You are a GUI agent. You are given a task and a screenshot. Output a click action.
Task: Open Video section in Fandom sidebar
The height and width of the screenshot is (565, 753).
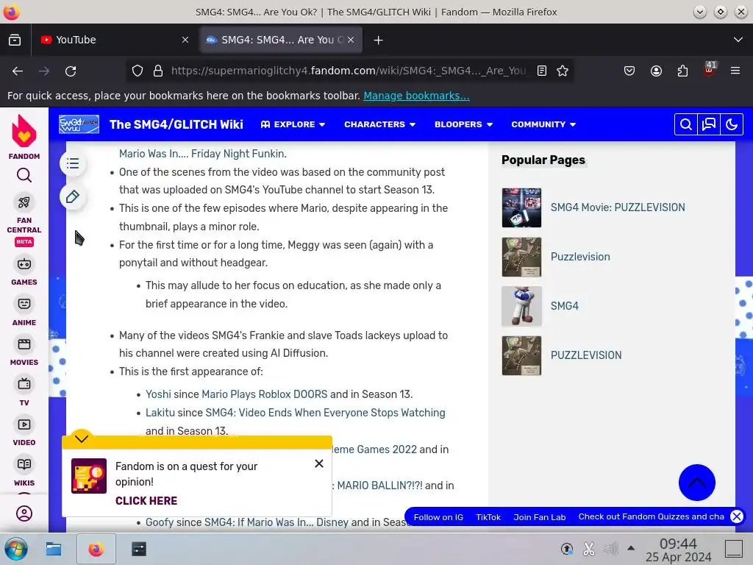pyautogui.click(x=24, y=432)
